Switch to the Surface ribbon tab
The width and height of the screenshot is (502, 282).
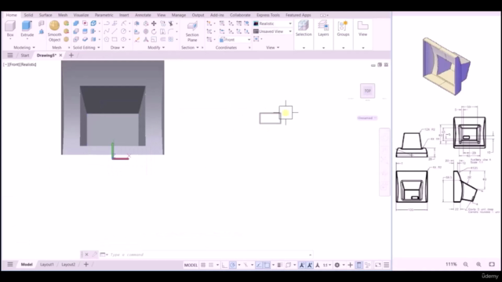pos(45,15)
